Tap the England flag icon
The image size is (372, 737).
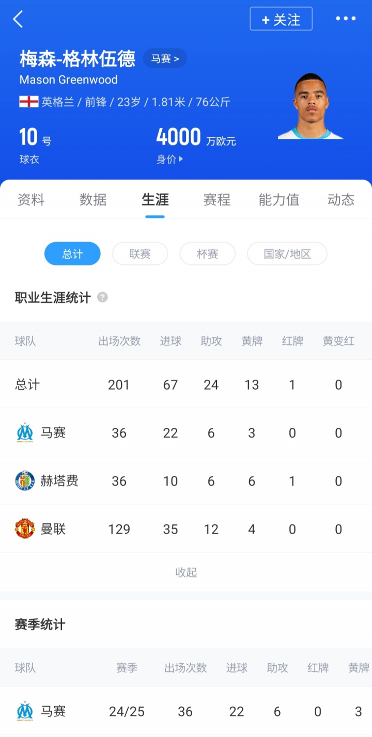tap(29, 102)
